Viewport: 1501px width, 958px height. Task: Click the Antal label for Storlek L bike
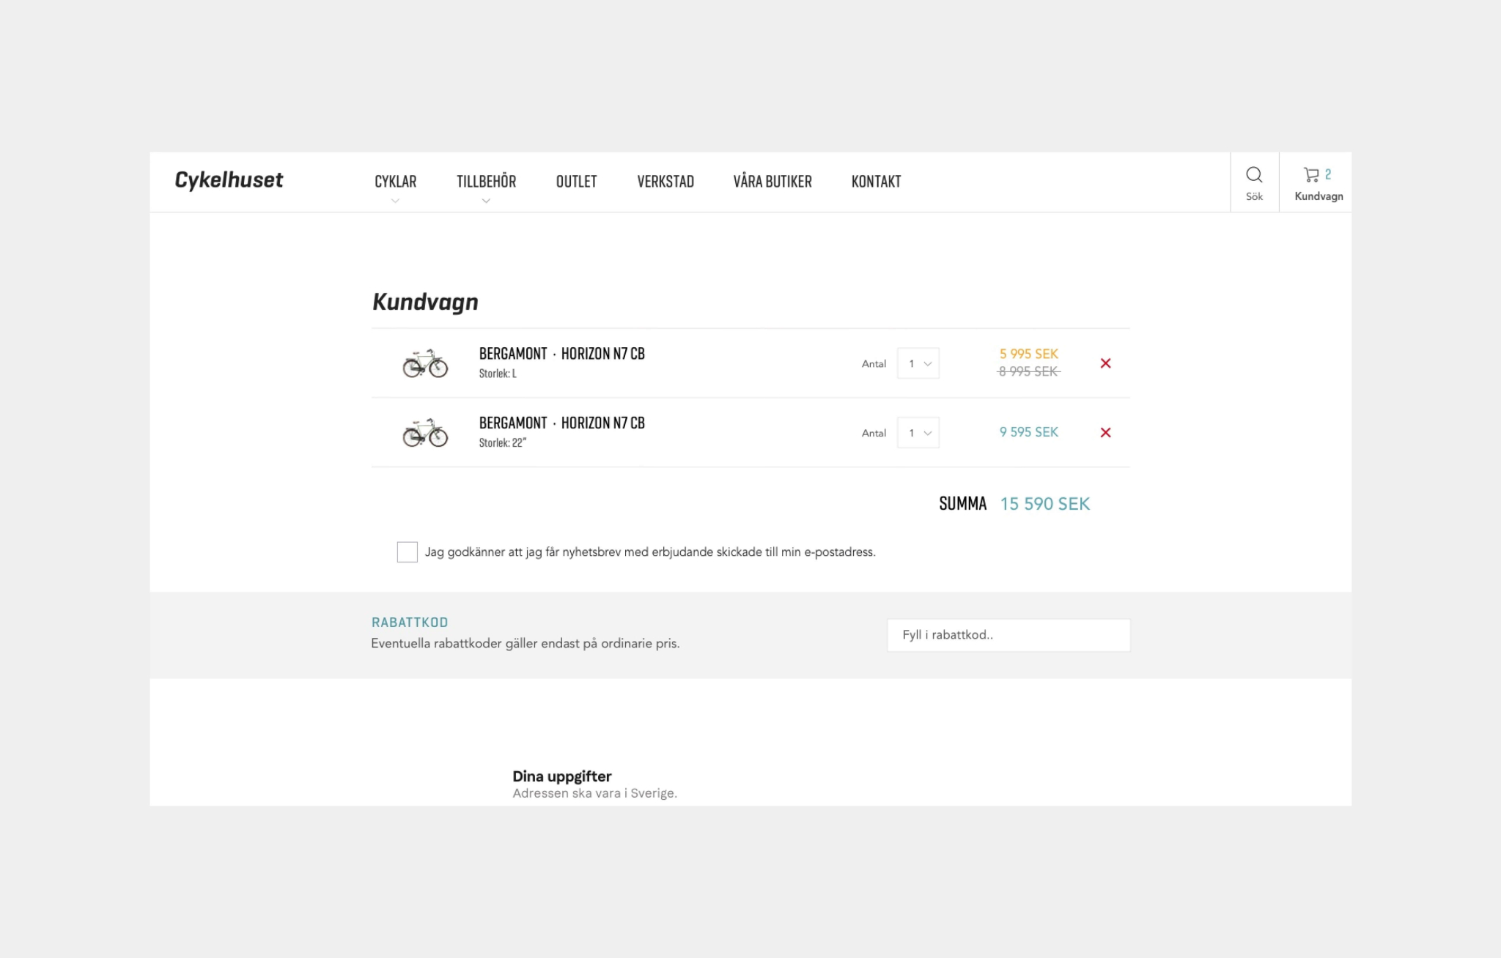click(x=874, y=364)
